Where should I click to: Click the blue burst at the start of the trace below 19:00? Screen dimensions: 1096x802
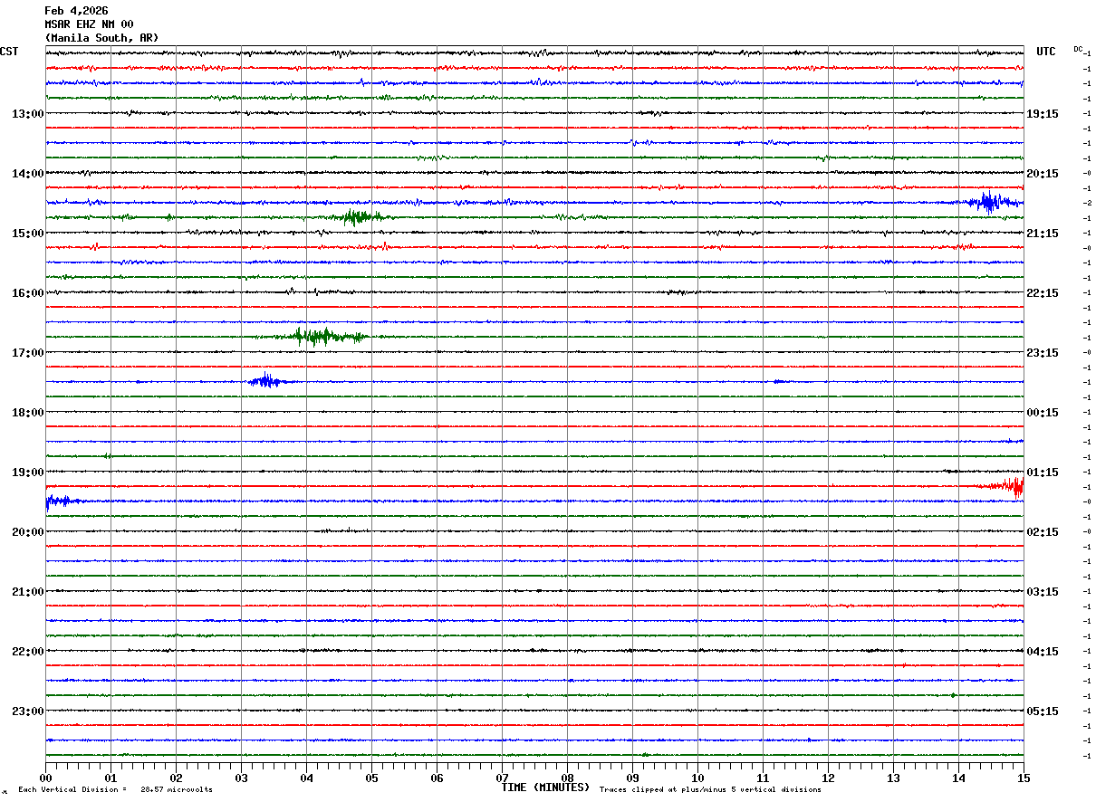click(58, 501)
